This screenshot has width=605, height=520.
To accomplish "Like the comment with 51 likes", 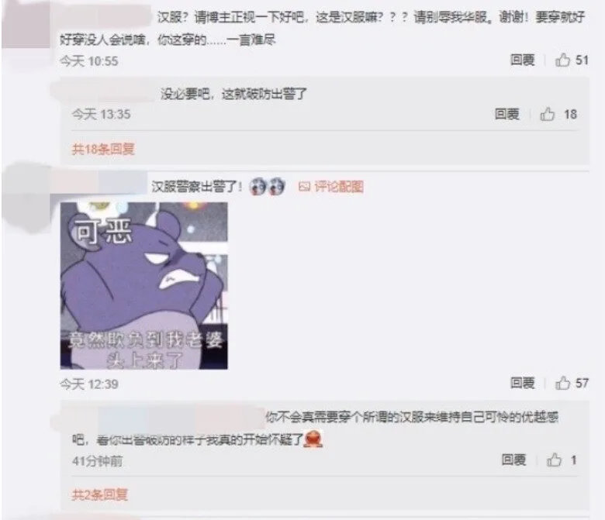I will pos(562,60).
